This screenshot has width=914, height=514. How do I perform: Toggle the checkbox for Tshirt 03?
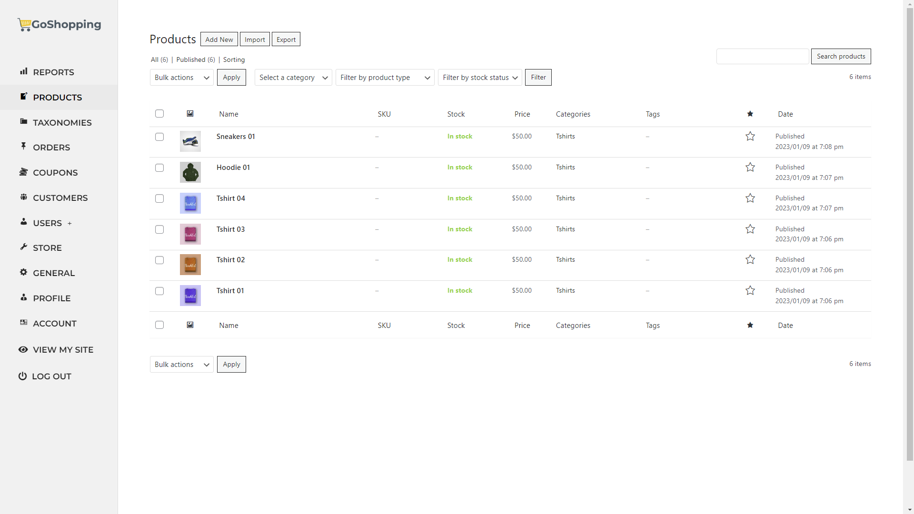pyautogui.click(x=159, y=229)
